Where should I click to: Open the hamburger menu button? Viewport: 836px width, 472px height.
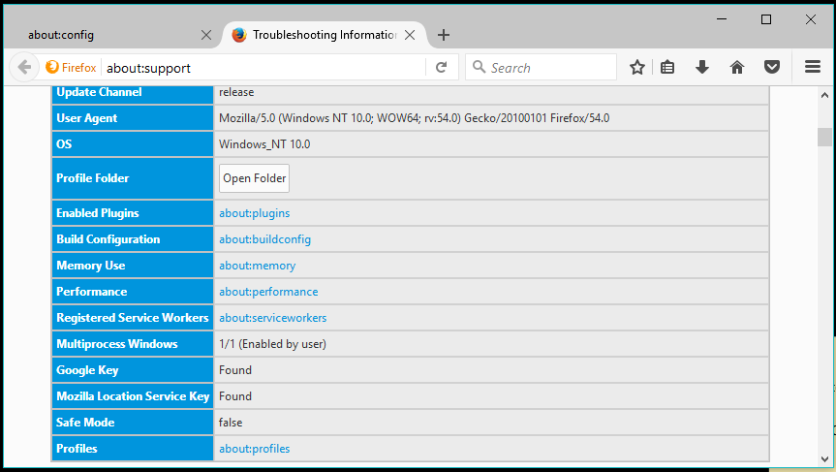[x=813, y=68]
